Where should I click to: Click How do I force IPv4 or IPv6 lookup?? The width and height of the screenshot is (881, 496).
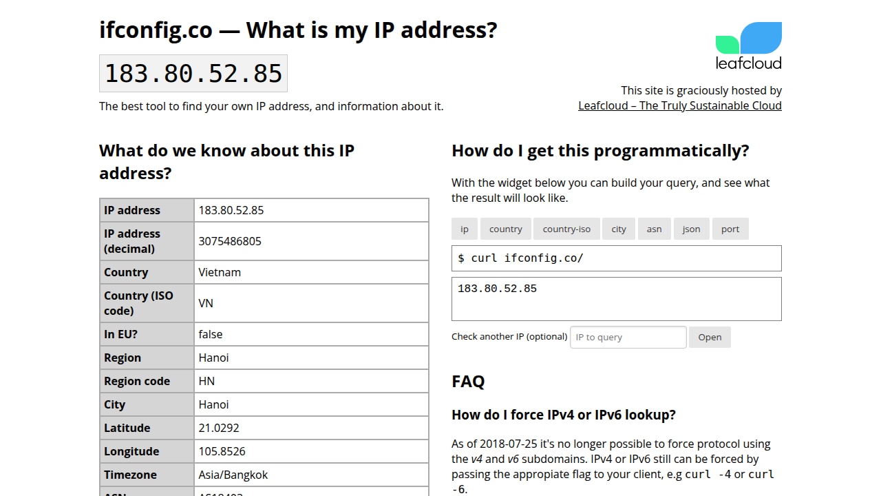[x=564, y=415]
